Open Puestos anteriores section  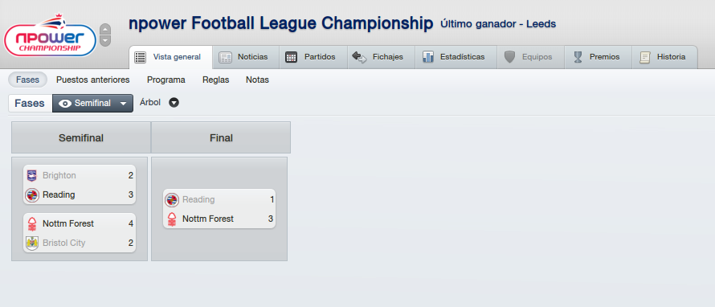click(x=93, y=80)
